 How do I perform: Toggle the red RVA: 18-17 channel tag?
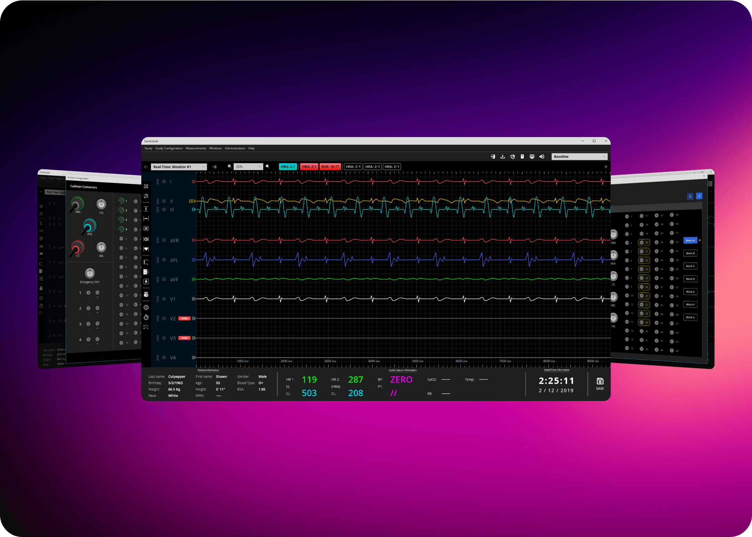click(x=330, y=167)
